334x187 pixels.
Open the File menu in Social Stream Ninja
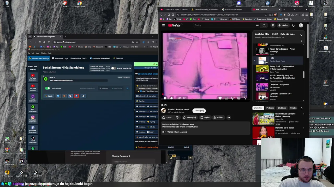click(29, 53)
